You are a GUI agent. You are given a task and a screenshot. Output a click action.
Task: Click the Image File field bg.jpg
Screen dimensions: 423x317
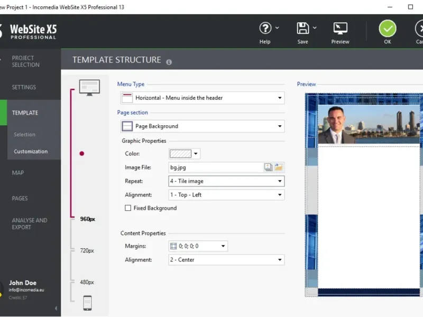point(216,167)
